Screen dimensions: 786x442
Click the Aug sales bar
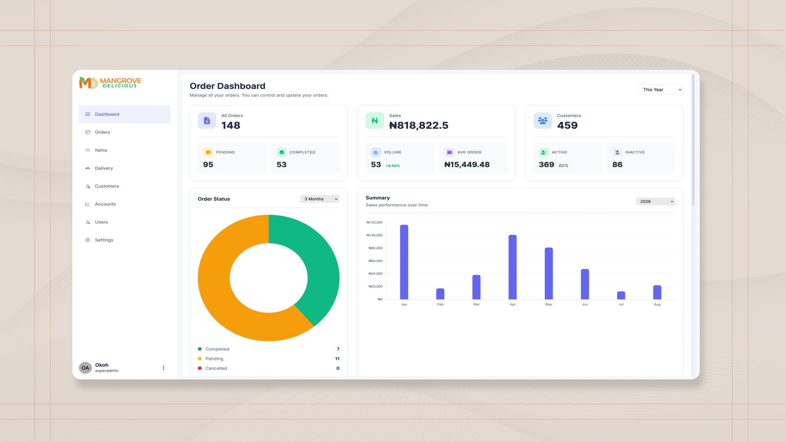(x=657, y=292)
